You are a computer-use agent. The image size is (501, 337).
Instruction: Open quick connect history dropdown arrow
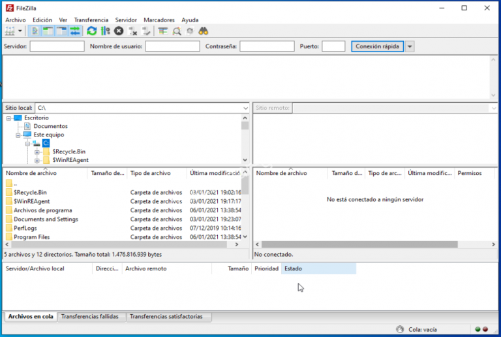point(410,46)
